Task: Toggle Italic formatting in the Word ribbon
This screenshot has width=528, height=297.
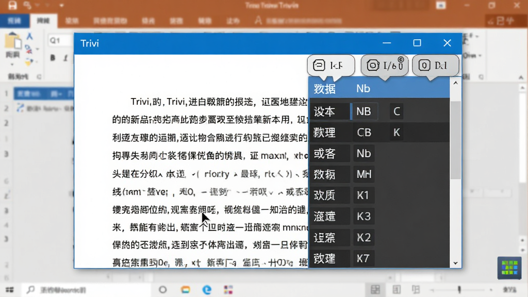Action: pyautogui.click(x=65, y=58)
